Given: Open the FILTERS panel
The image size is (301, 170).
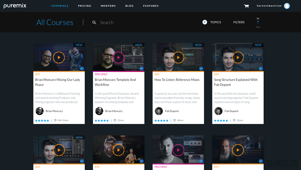Looking at the screenshot, I should (x=239, y=22).
